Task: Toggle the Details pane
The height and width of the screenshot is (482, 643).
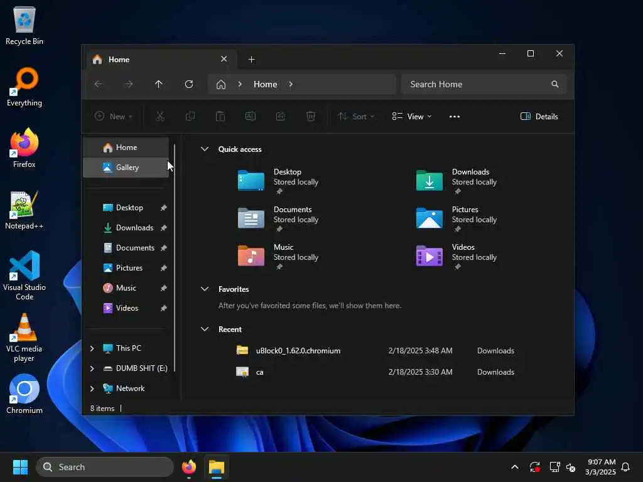Action: [539, 116]
